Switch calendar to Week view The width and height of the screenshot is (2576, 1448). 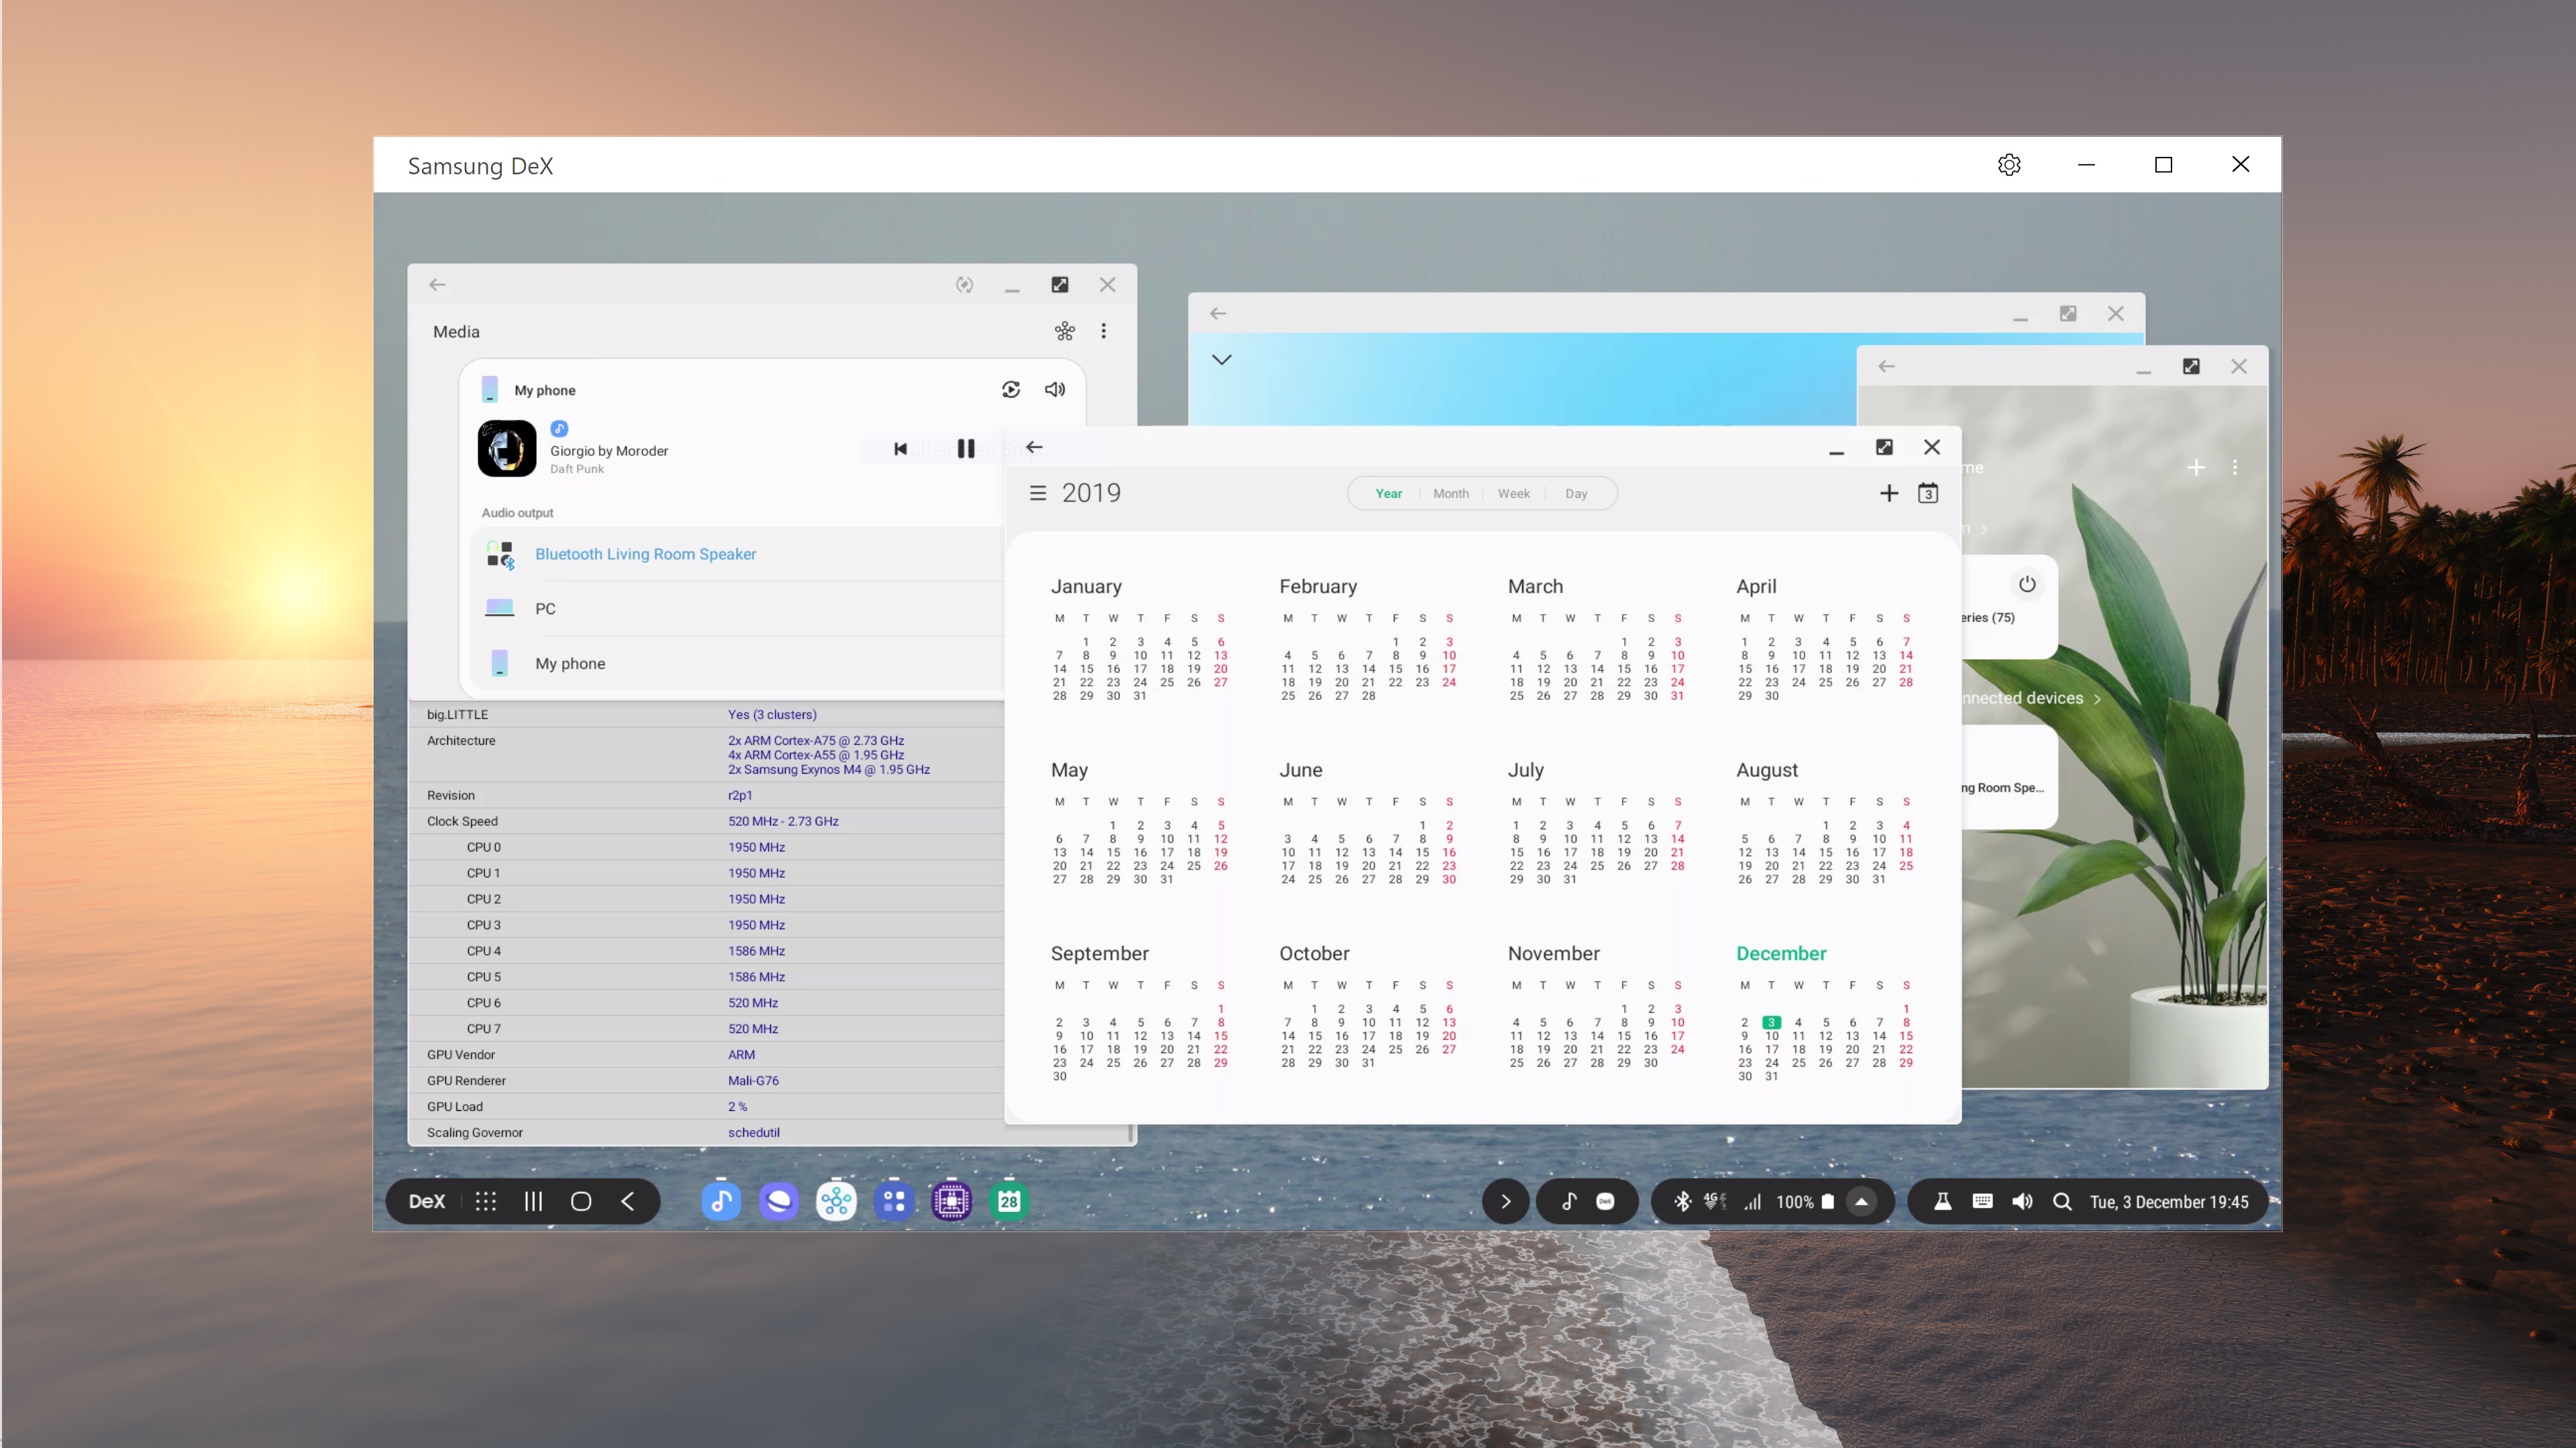[1513, 493]
